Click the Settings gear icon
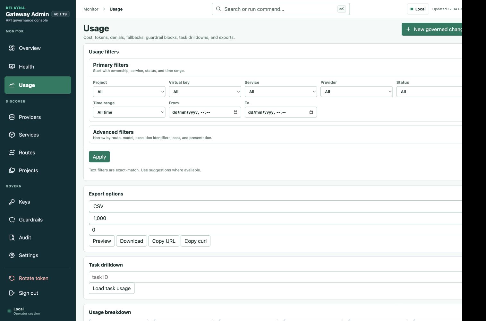486x321 pixels. pos(12,256)
